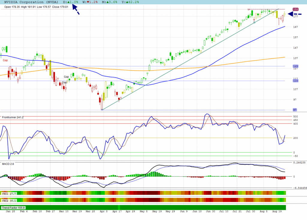Click the Jul 30 date label
Image resolution: width=307 pixels, height=220 pixels.
(251, 211)
